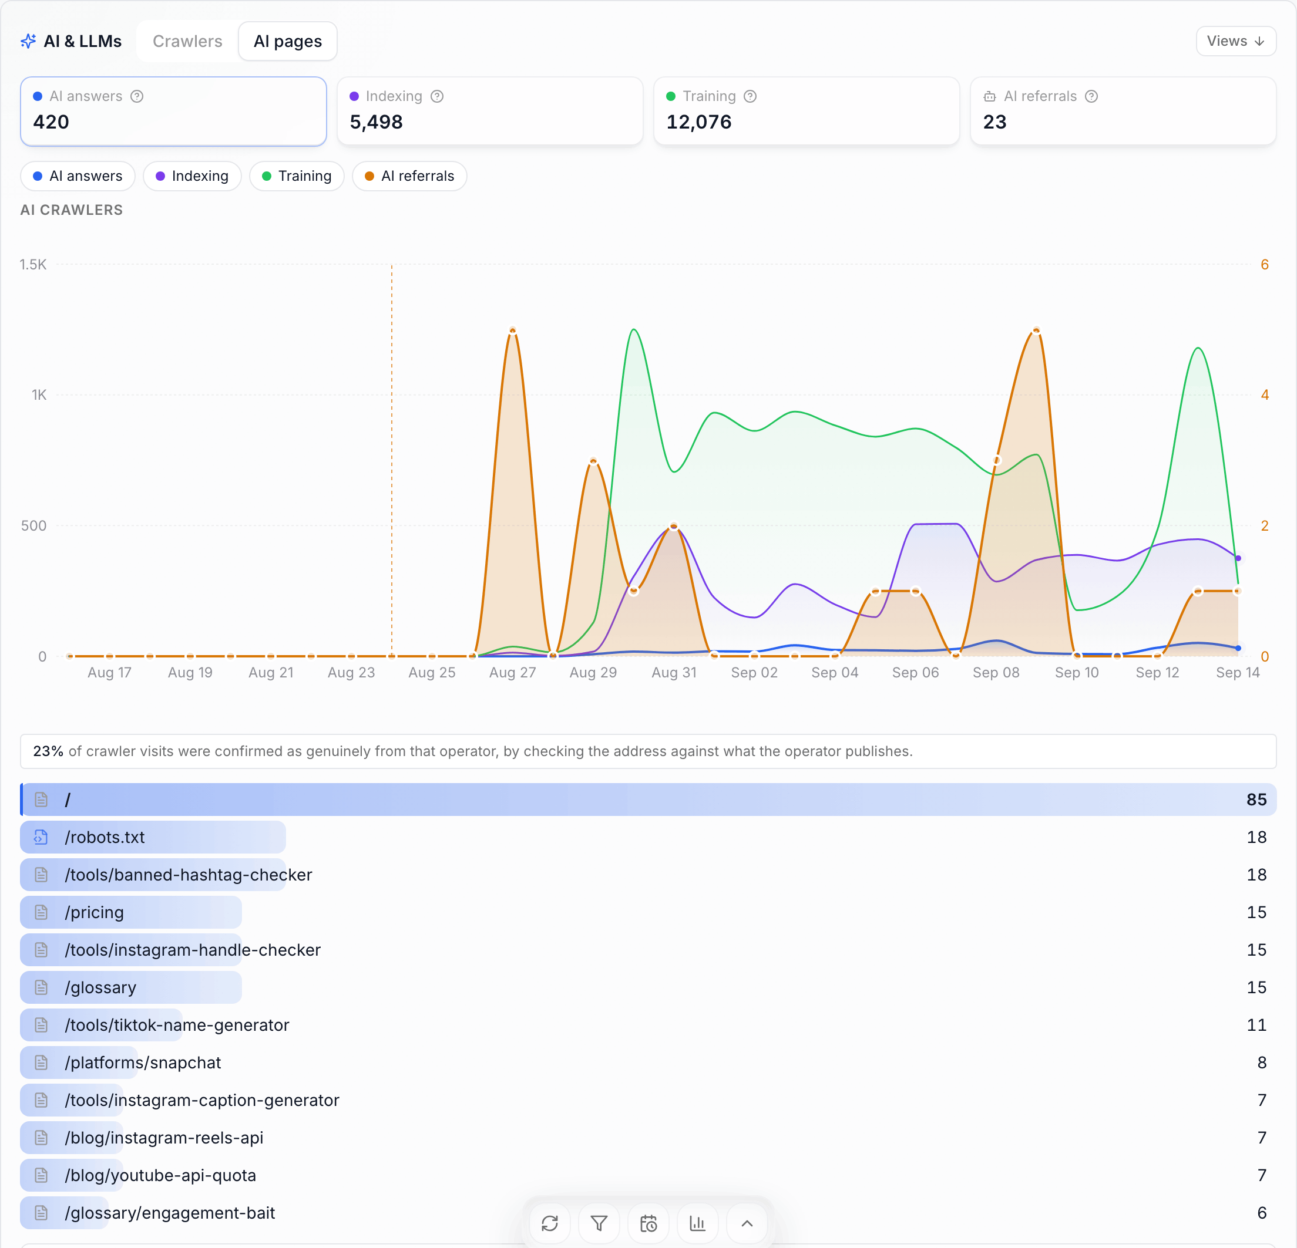Image resolution: width=1297 pixels, height=1248 pixels.
Task: Open the Training help tooltip icon
Action: tap(750, 96)
